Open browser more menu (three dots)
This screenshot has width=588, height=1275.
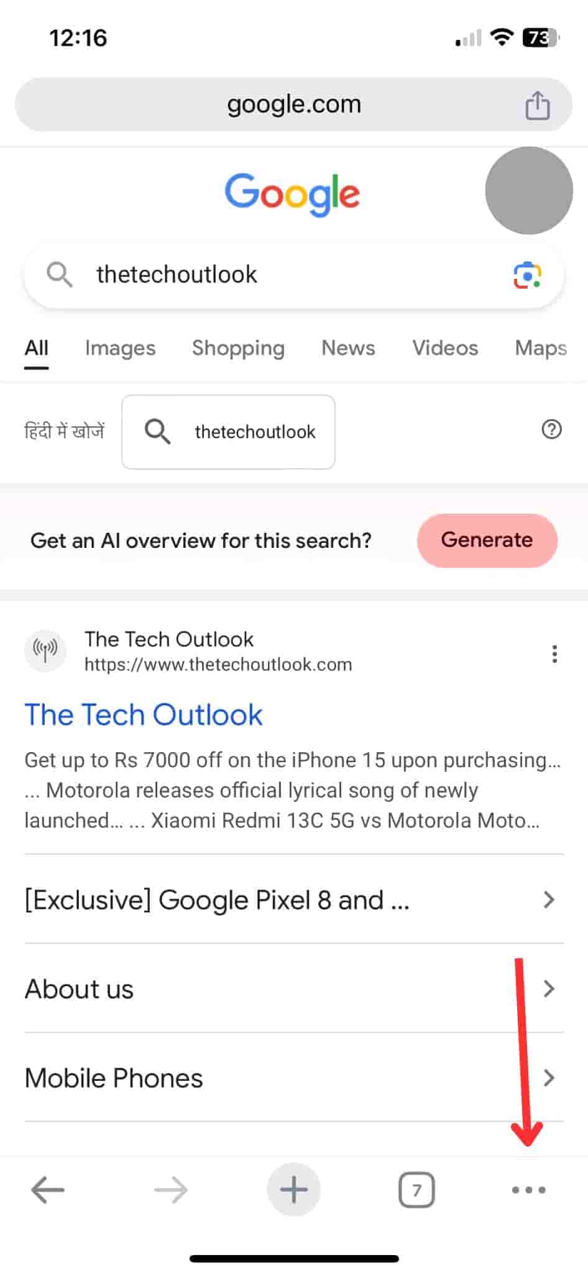pyautogui.click(x=528, y=1190)
